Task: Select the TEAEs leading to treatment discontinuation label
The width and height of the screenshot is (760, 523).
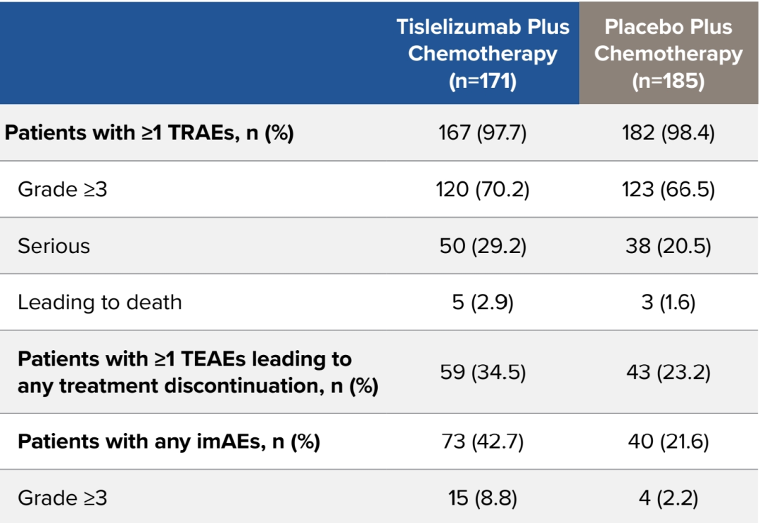Action: pos(198,372)
